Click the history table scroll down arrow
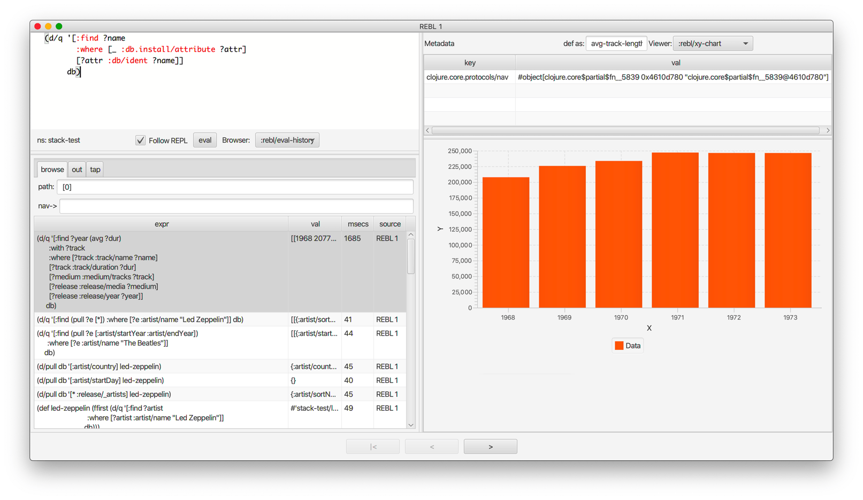Viewport: 863px width, 500px height. [411, 425]
